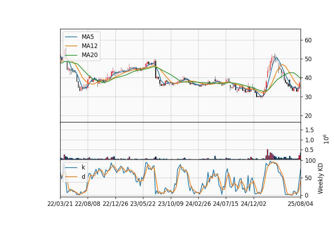334x240 pixels.
Task: Click the green MA20 legend line
Action: 71,55
